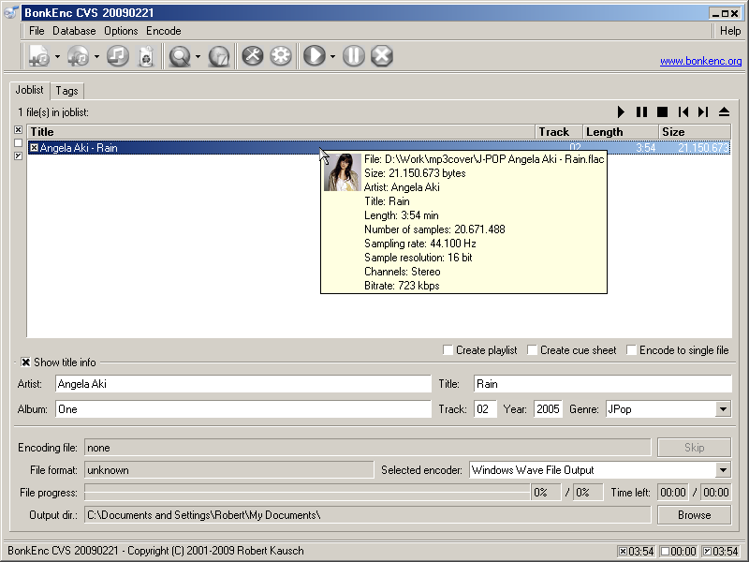Click the File progress bar
749x562 pixels.
click(x=307, y=493)
